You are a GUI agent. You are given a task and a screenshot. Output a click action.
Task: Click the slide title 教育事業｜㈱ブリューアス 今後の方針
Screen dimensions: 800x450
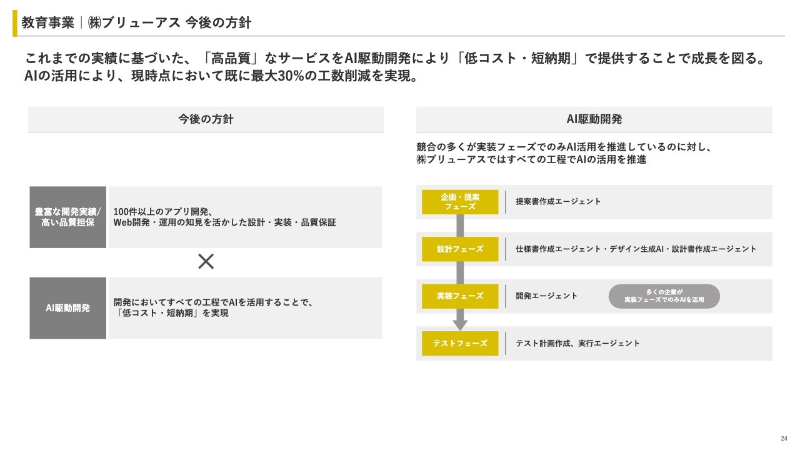pyautogui.click(x=136, y=23)
